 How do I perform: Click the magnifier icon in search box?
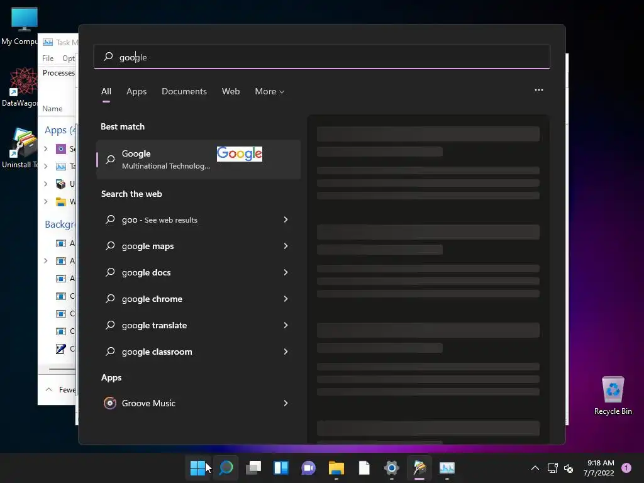108,57
